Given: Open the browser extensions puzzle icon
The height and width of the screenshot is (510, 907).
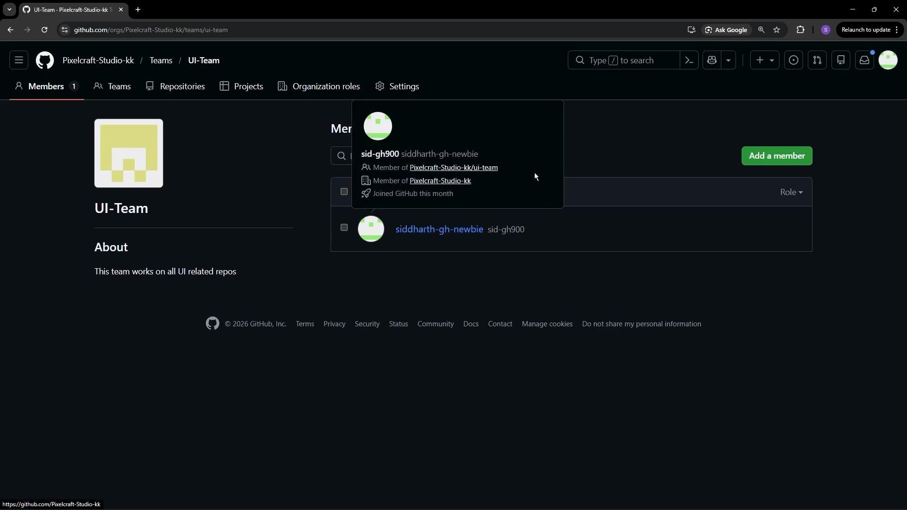Looking at the screenshot, I should pyautogui.click(x=800, y=30).
